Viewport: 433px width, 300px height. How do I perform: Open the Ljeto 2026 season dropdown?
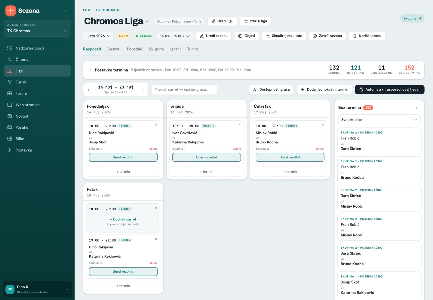click(98, 36)
